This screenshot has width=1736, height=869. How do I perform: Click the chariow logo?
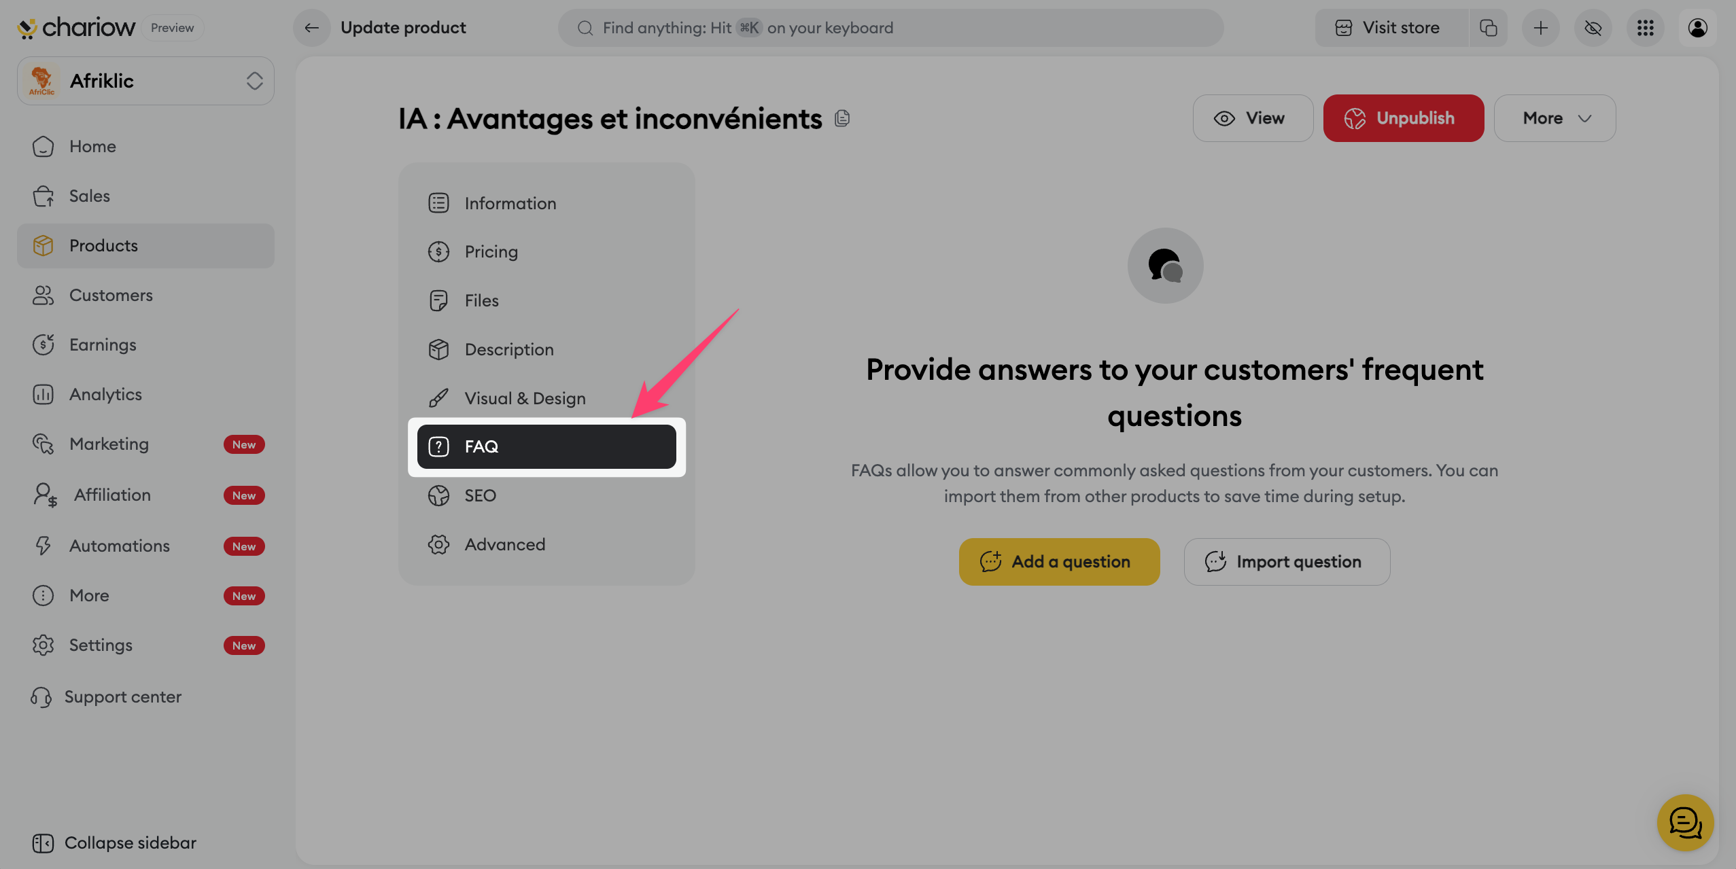tap(76, 28)
